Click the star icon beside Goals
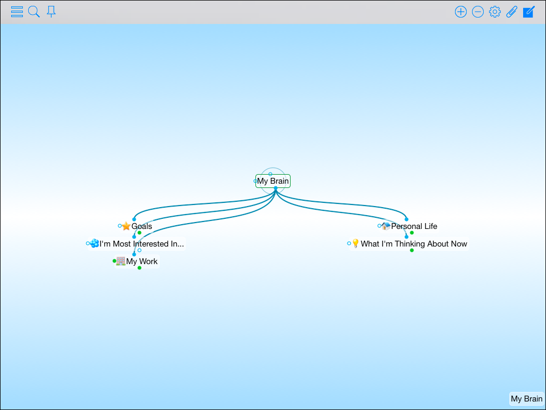Viewport: 546px width, 410px height. tap(126, 226)
